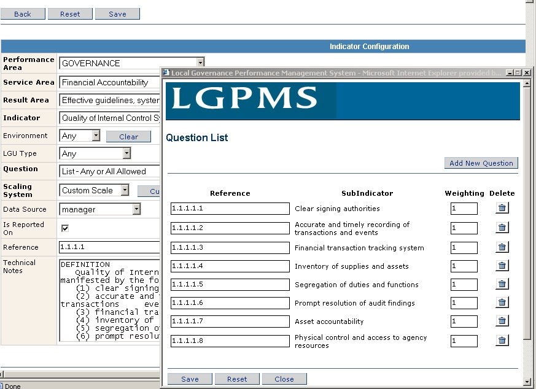Delete the Physical control and access question
Viewport: 536px width, 389px height.
(x=502, y=341)
